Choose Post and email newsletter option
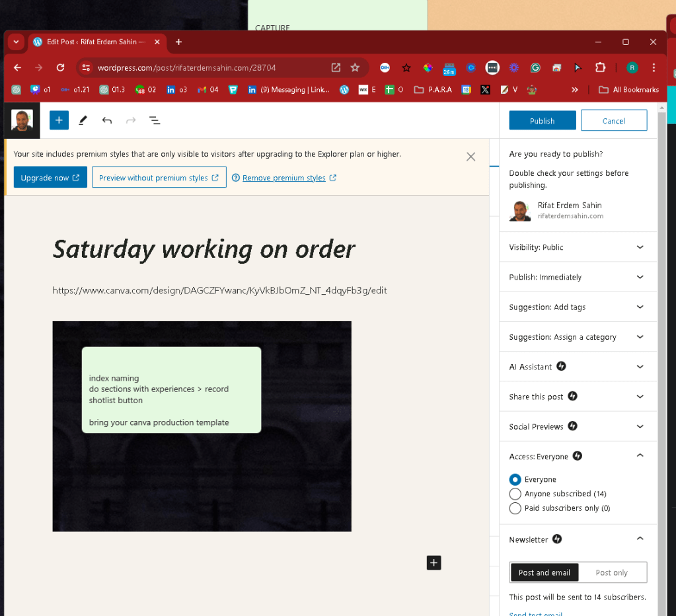The image size is (676, 616). (x=544, y=572)
